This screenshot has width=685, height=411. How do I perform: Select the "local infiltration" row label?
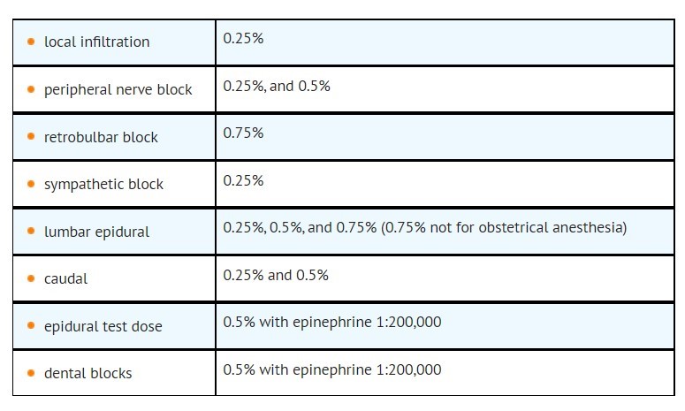(96, 42)
